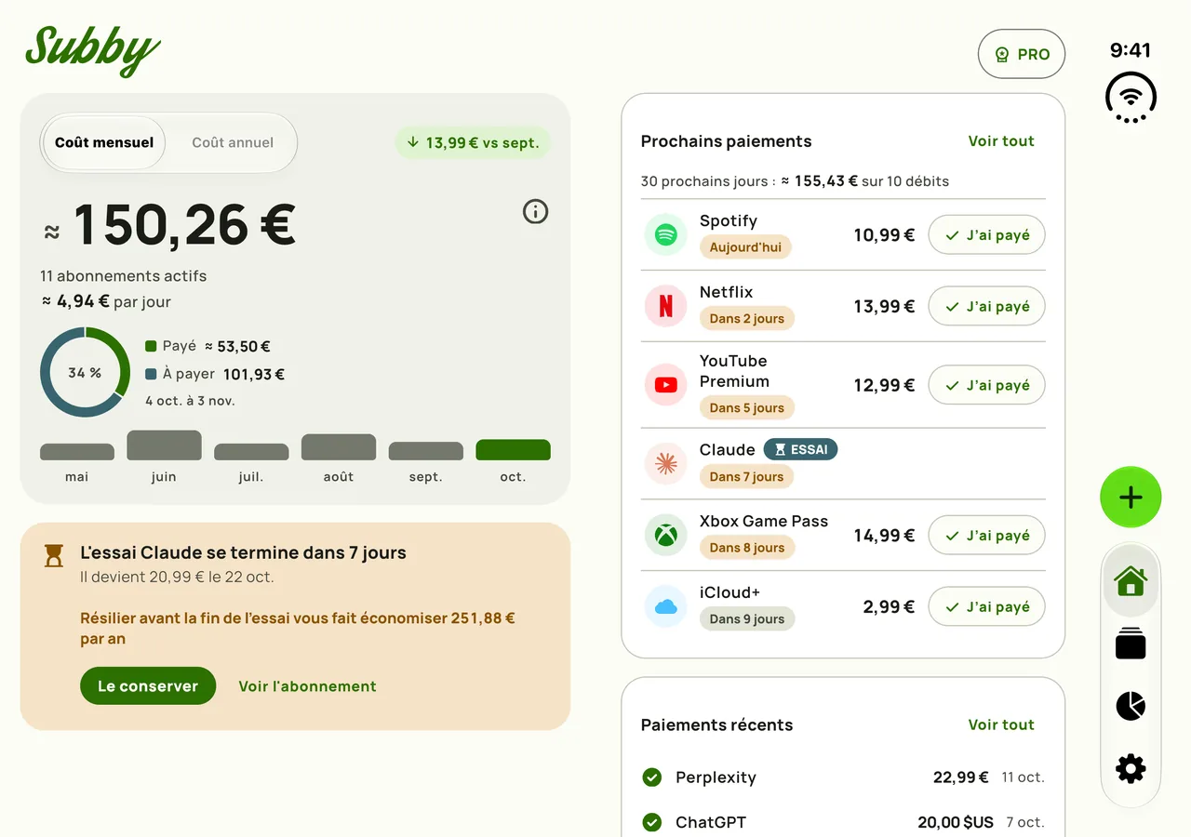Viewport: 1191px width, 837px height.
Task: Click the 20,00 $US ChatGPT amount
Action: (x=956, y=822)
